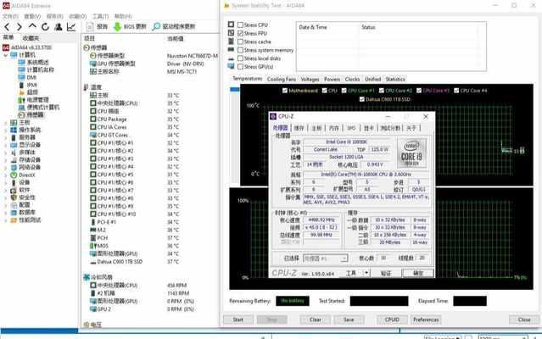The width and height of the screenshot is (542, 339).
Task: Open the 文件(F) menu
Action: pyautogui.click(x=10, y=16)
